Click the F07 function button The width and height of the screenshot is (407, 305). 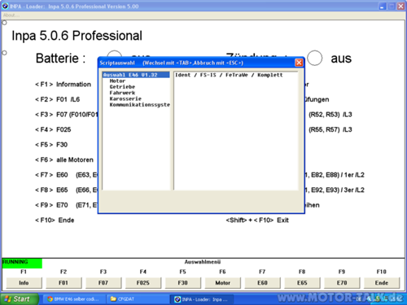103,283
